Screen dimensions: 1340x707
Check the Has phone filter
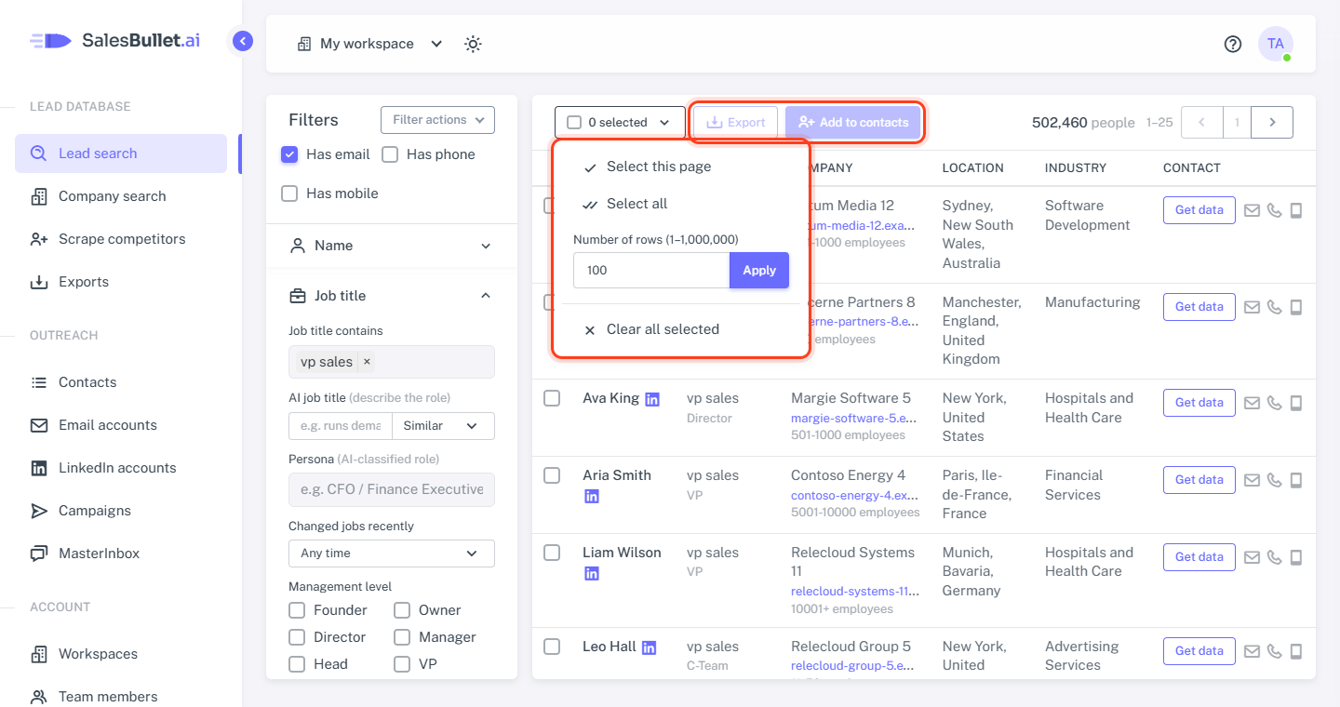(390, 154)
